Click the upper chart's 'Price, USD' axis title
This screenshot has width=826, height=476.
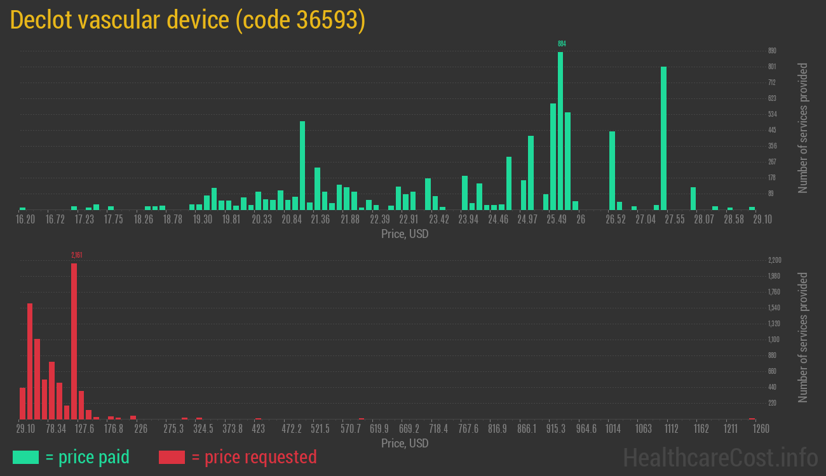coord(405,234)
